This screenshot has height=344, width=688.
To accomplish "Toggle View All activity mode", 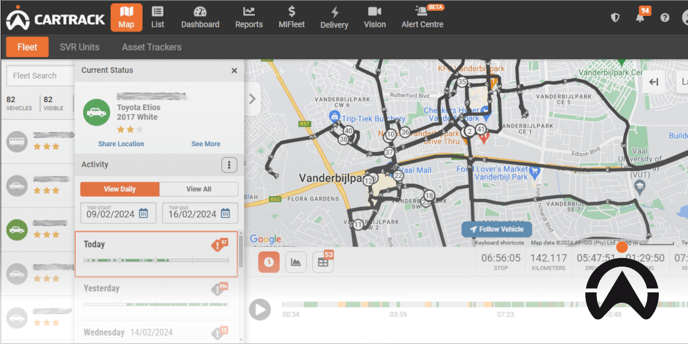I will coord(198,189).
